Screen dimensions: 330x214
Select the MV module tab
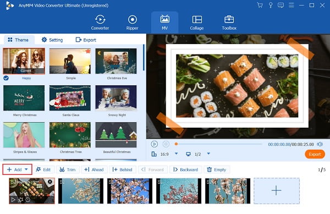point(164,23)
